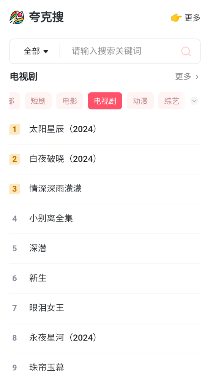This screenshot has height=374, width=210.
Task: Open 更多 beside the 电视剧 heading
Action: pos(187,76)
